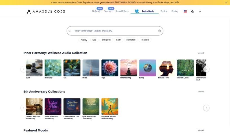View all Featured Moods
Image resolution: width=230 pixels, height=135 pixels.
(201, 130)
